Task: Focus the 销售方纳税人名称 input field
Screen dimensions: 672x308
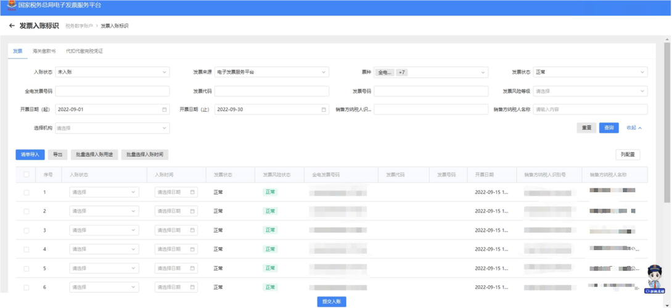Action: pyautogui.click(x=591, y=109)
